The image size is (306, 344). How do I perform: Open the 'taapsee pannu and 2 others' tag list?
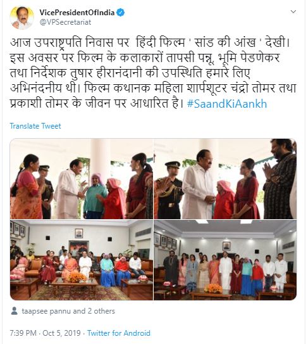click(68, 311)
